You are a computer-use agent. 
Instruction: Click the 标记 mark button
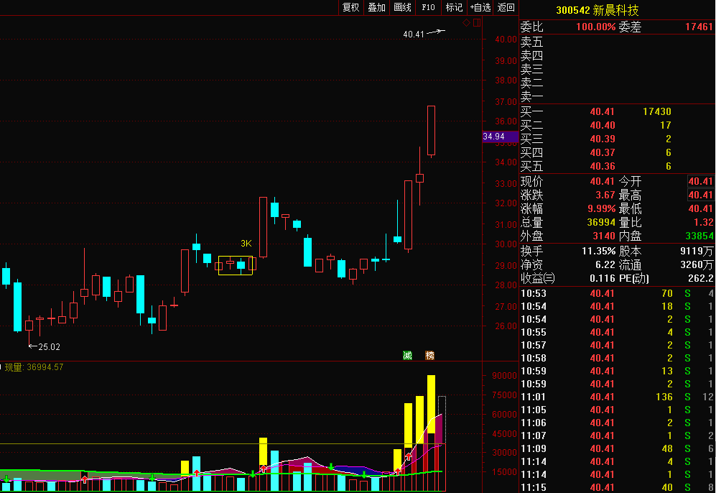pyautogui.click(x=454, y=7)
